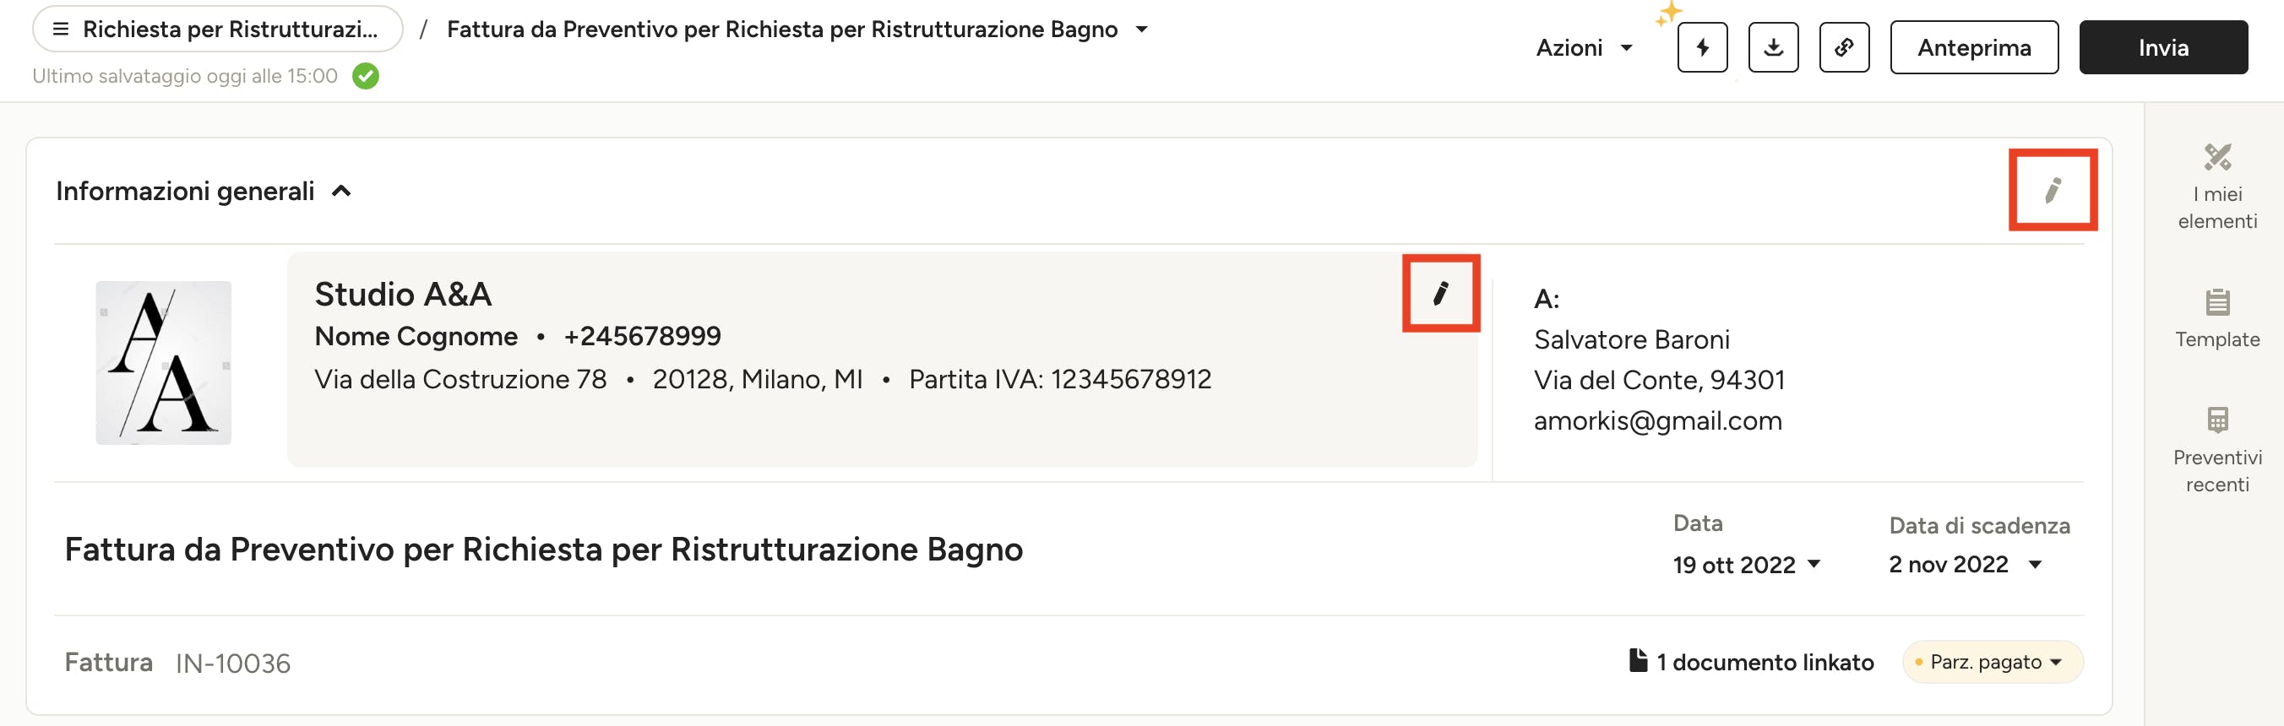Click the invoice title text field
The image size is (2284, 726).
(x=543, y=550)
